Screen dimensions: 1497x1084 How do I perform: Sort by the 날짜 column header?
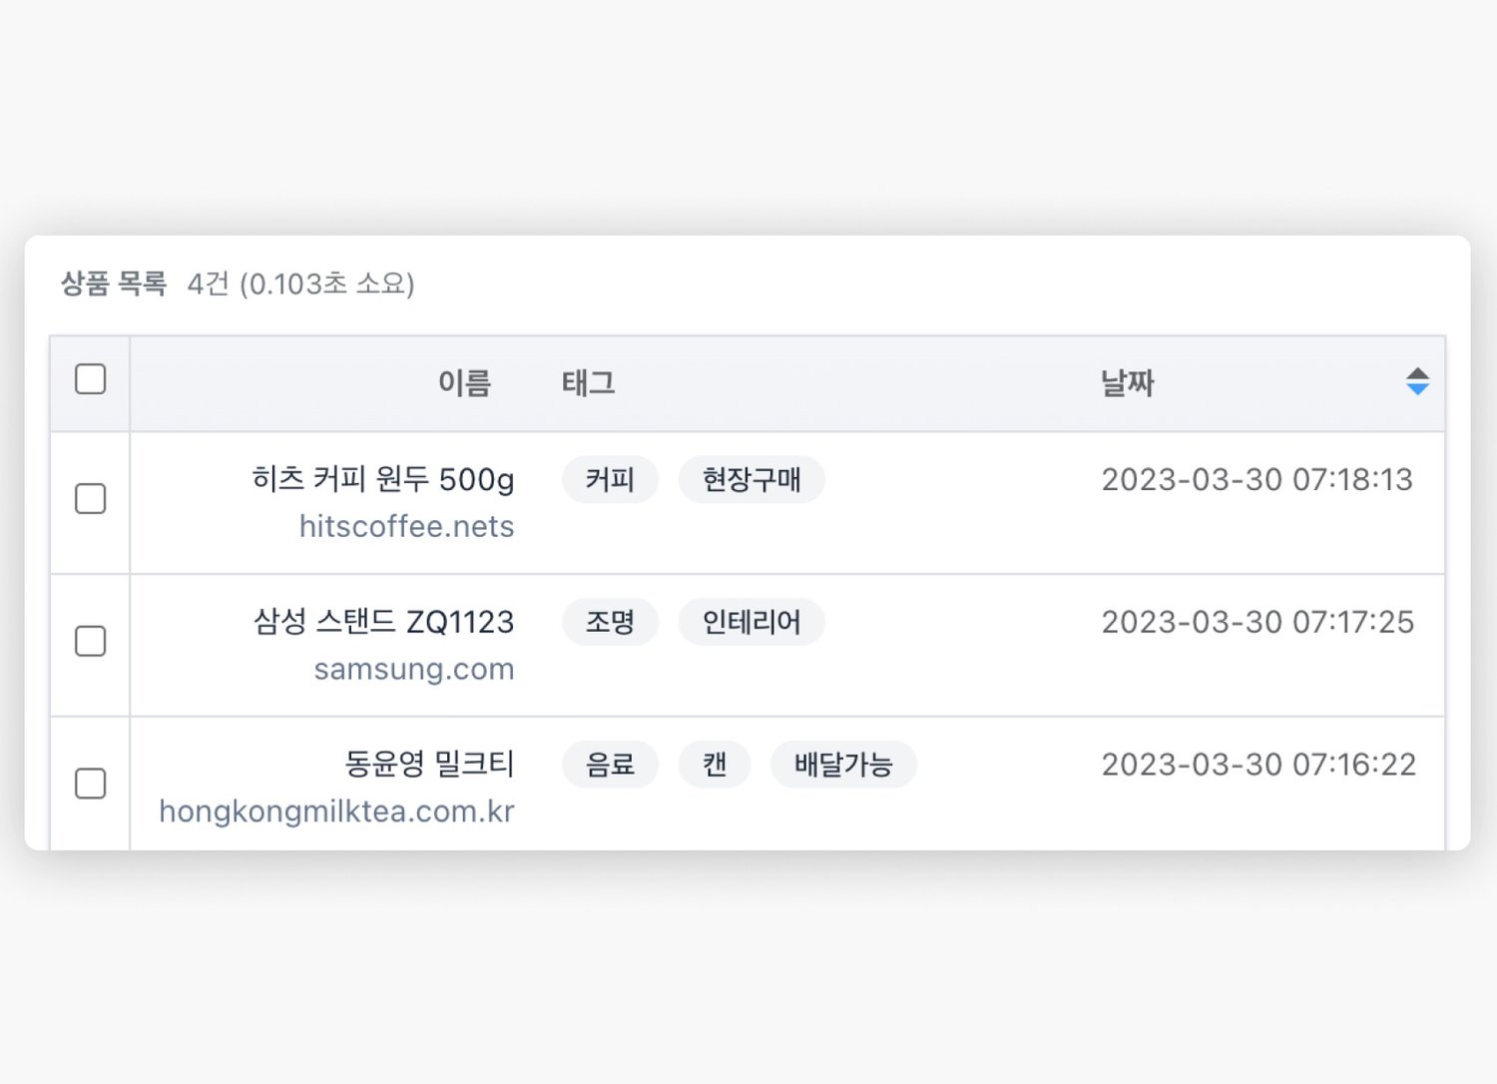point(1127,383)
